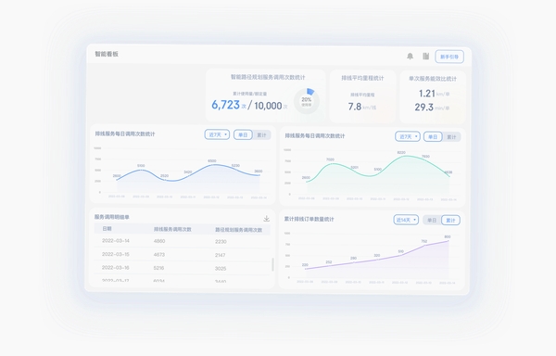
Task: Click the 6500 peak on the blue chart
Action: pos(212,161)
